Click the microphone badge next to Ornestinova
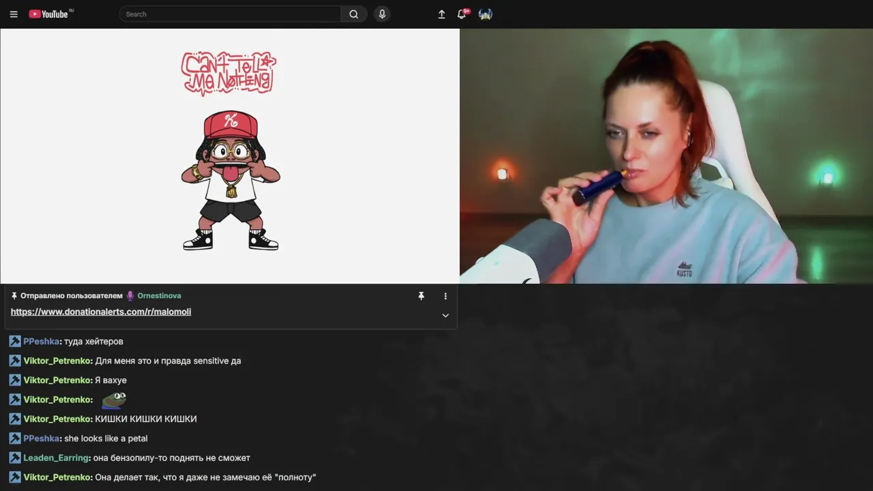This screenshot has height=491, width=873. [x=130, y=296]
